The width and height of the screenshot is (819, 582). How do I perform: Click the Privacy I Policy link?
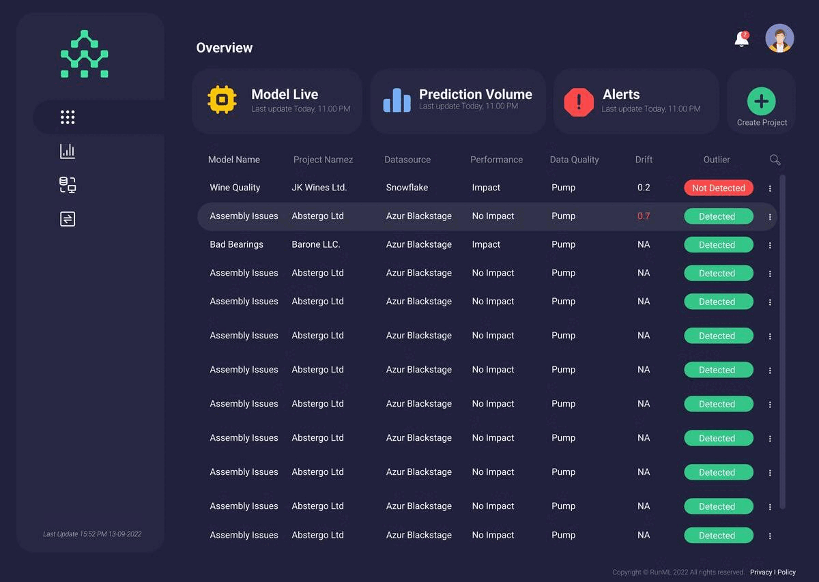coord(773,572)
